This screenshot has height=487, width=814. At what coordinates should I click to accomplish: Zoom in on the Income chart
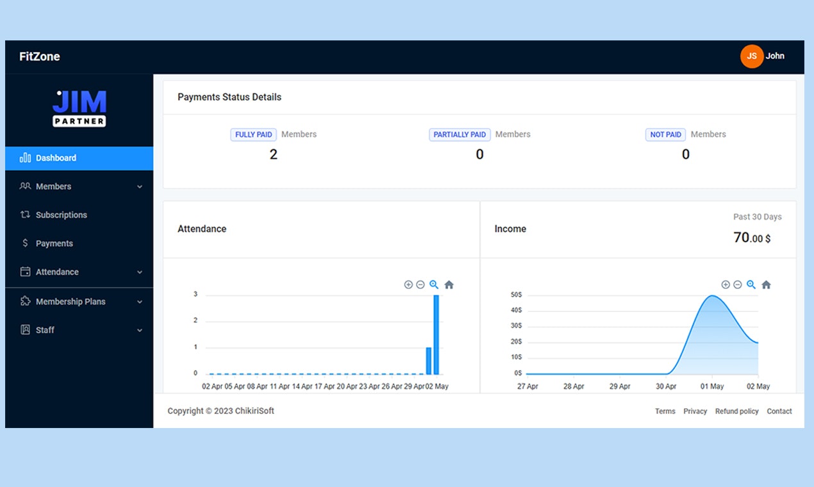[726, 285]
